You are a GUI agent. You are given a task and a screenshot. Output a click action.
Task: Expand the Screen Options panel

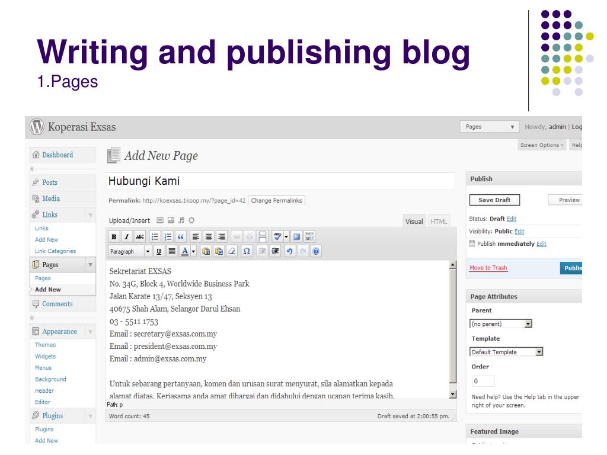pos(542,145)
